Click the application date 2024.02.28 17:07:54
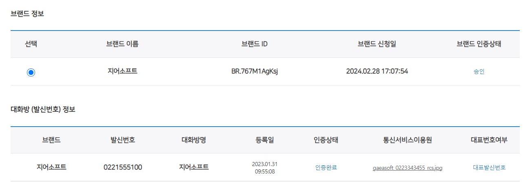The width and height of the screenshot is (532, 195). (x=377, y=71)
